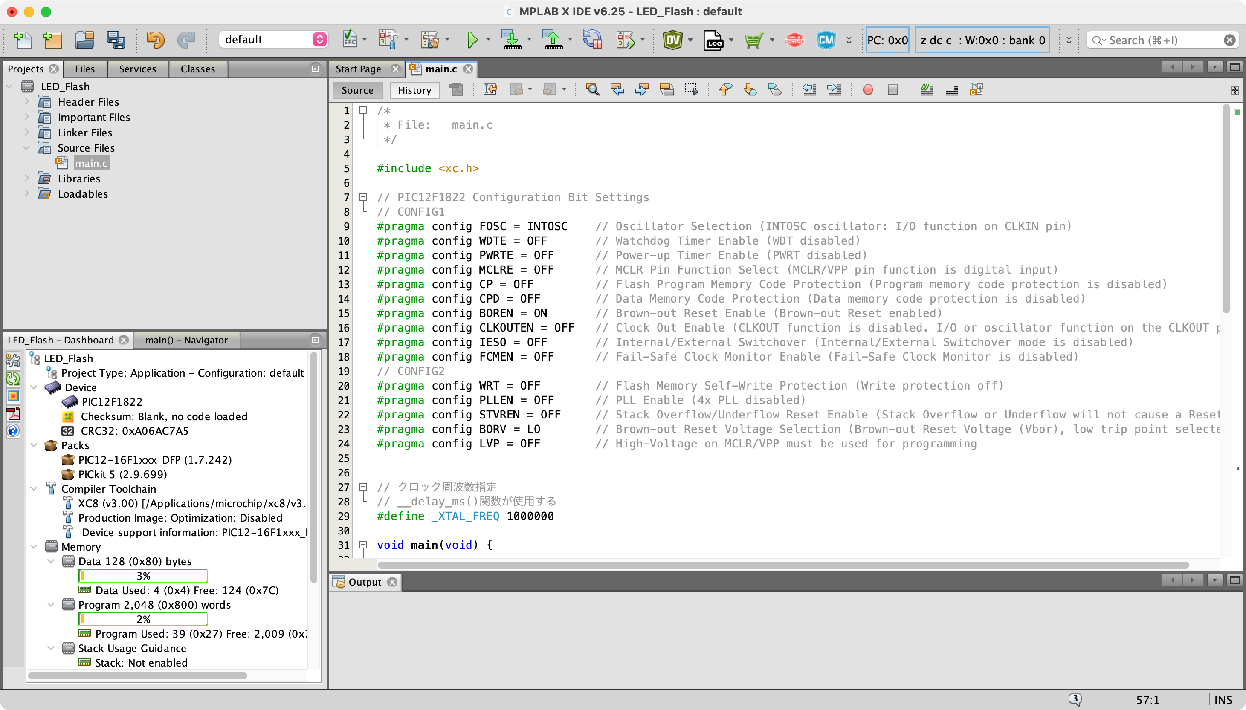Open the device datasheet PDF dashboard icon
Image resolution: width=1246 pixels, height=710 pixels.
point(13,413)
